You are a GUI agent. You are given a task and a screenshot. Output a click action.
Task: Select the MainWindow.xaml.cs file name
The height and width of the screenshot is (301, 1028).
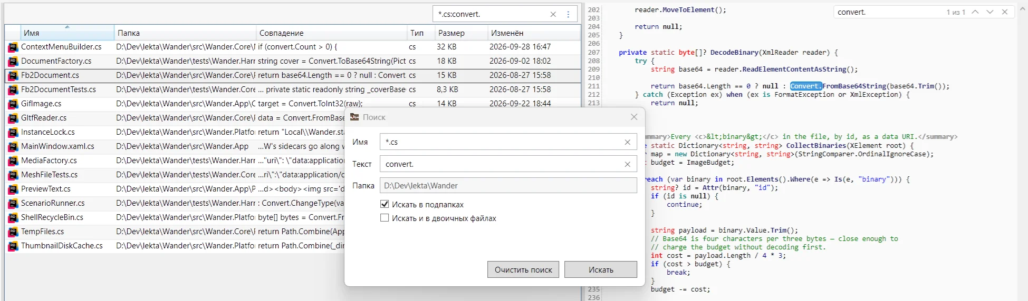[x=57, y=146]
